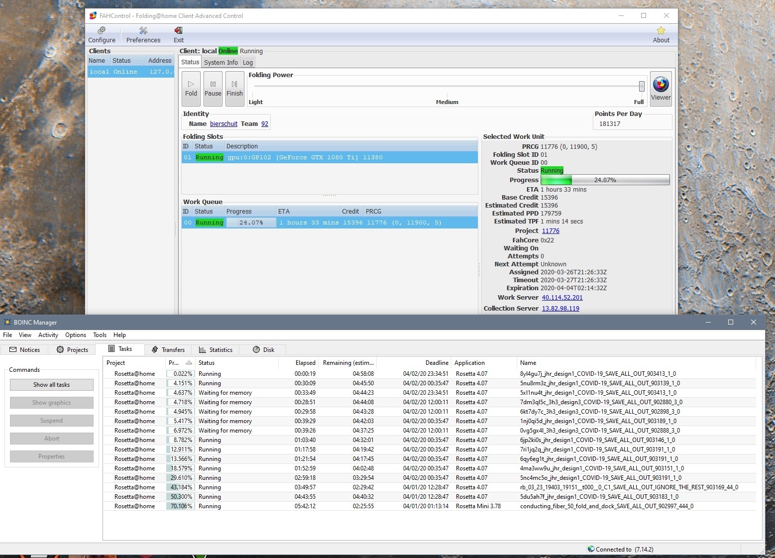Screen dimensions: 775x558
Task: Click the 24.07% progress bar in Selected Work Unit
Action: click(605, 180)
